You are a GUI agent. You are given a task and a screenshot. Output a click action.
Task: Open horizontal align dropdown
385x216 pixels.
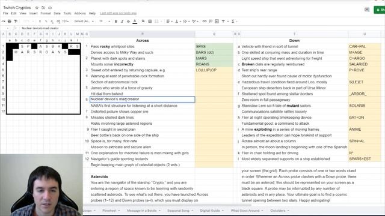click(x=170, y=22)
